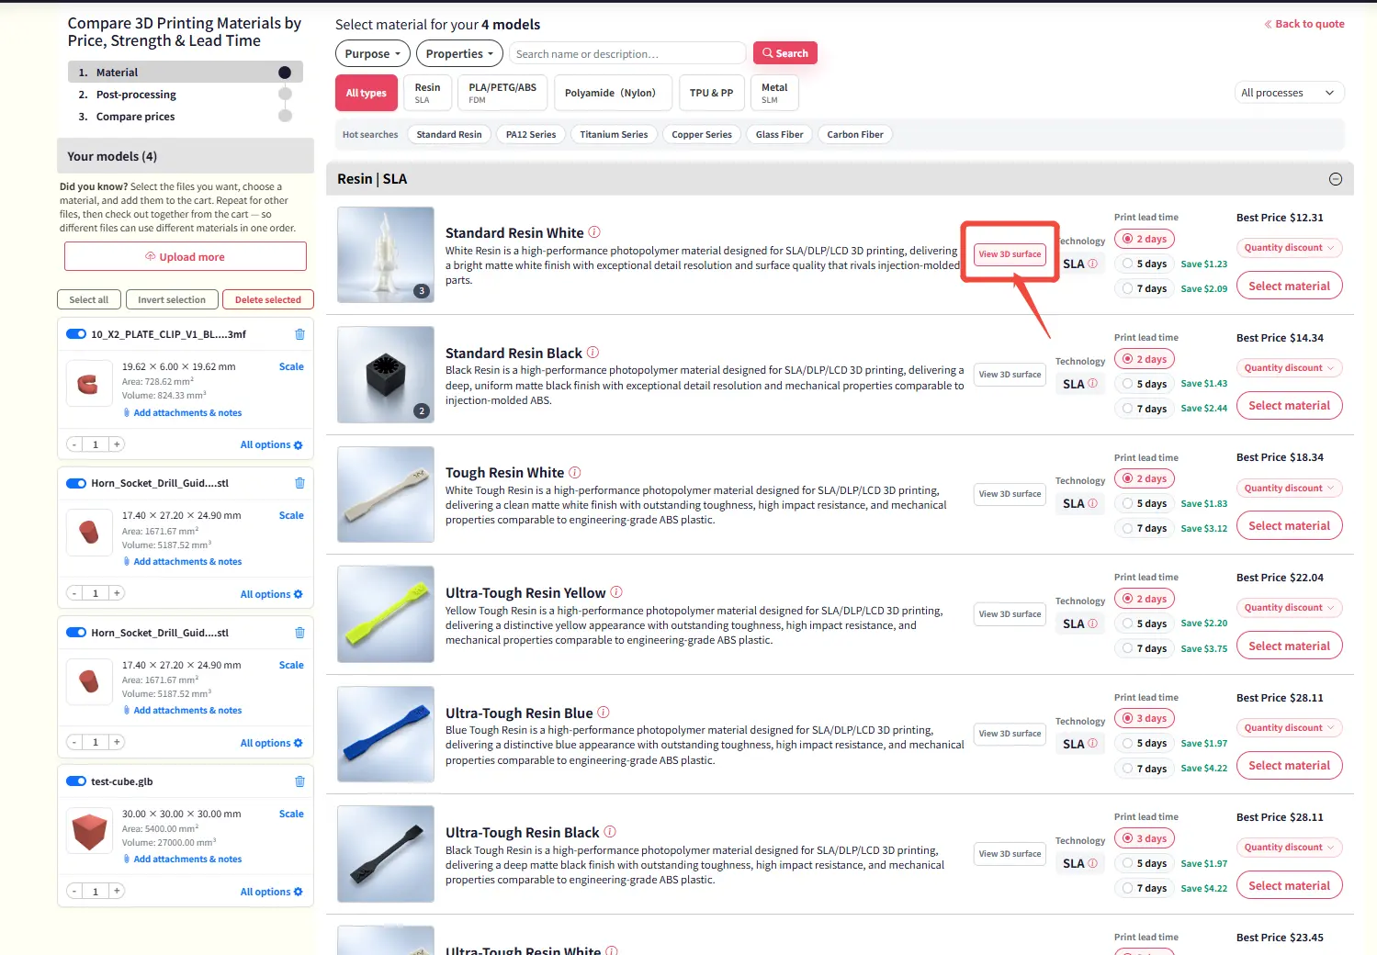Delete the 10_X2_PLATE_CLIP model with its trash icon
This screenshot has height=955, width=1377.
[x=299, y=334]
